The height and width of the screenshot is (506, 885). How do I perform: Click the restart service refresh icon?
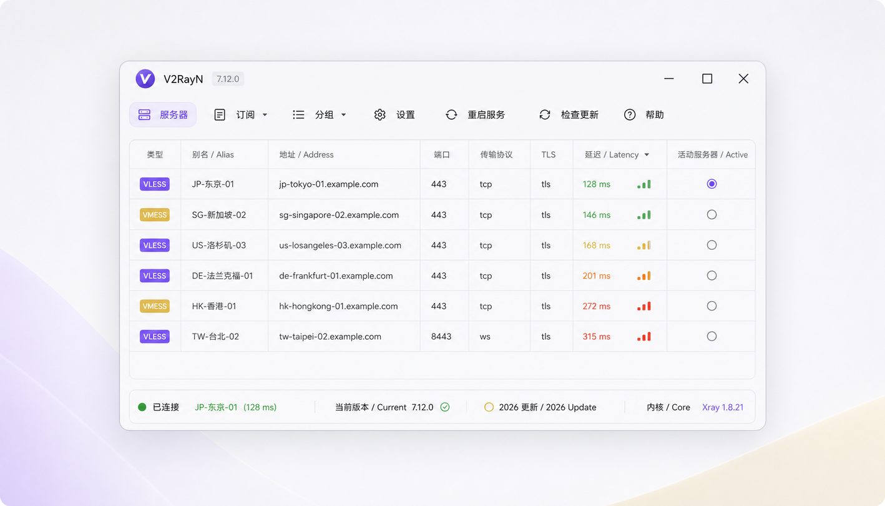point(451,115)
